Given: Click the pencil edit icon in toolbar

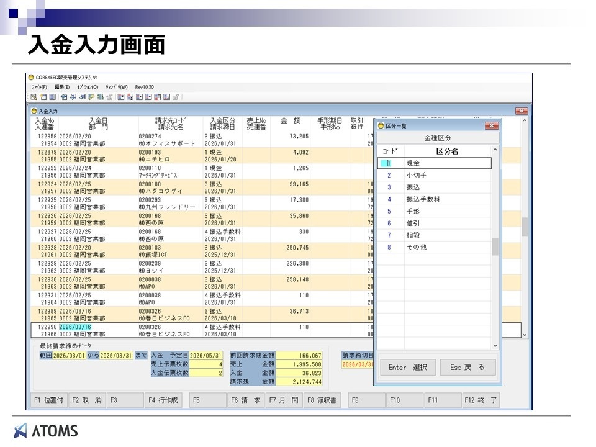Looking at the screenshot, I should point(34,97).
